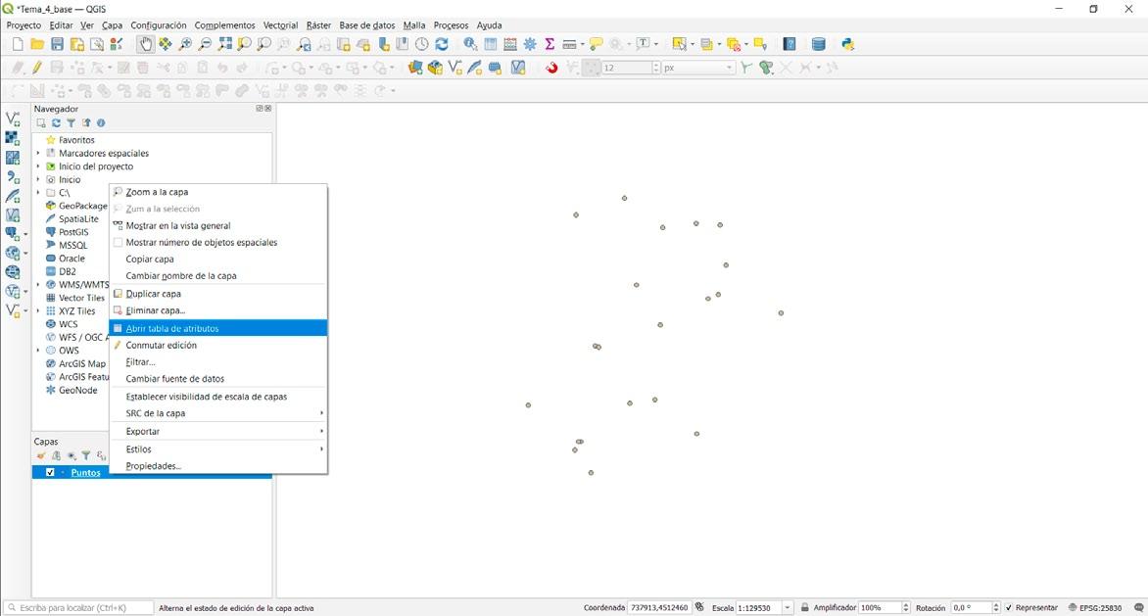Open the attribute table from the toolbar
1148x616 pixels.
tap(491, 45)
